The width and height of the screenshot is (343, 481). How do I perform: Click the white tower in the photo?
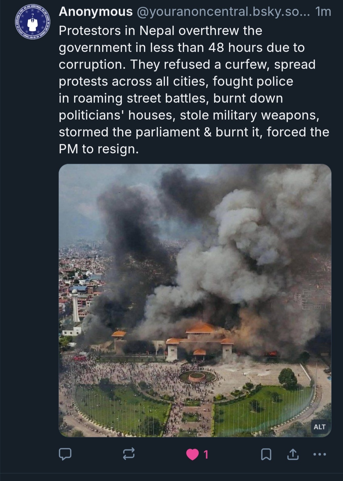[75, 306]
